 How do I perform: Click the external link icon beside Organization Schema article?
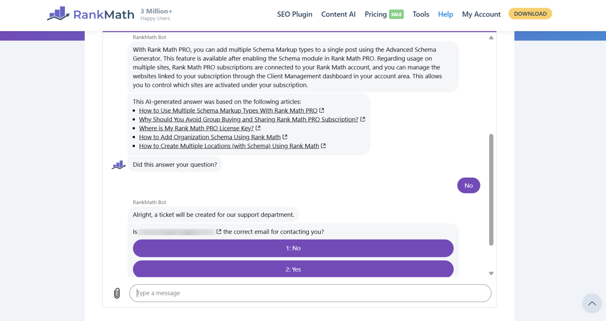pyautogui.click(x=285, y=137)
